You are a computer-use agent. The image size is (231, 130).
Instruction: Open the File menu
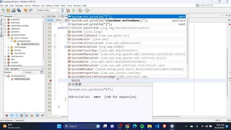[x=2, y=6]
